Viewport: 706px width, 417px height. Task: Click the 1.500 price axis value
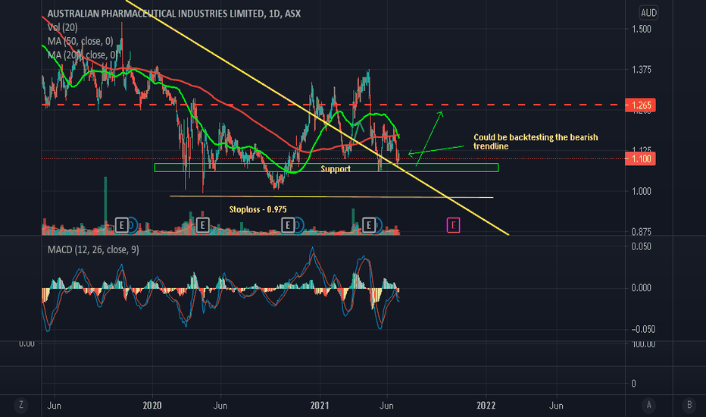(x=642, y=30)
